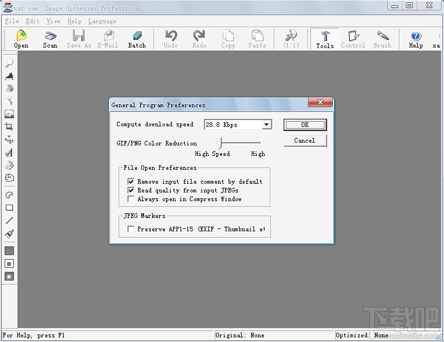Click the white-bordered inner selection mask icon
The height and width of the screenshot is (342, 444).
point(9,264)
